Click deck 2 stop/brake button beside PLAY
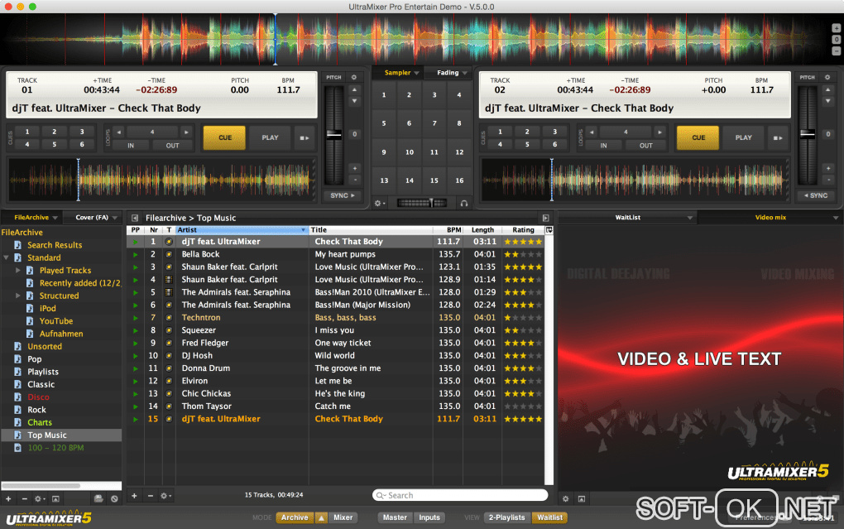 (778, 138)
